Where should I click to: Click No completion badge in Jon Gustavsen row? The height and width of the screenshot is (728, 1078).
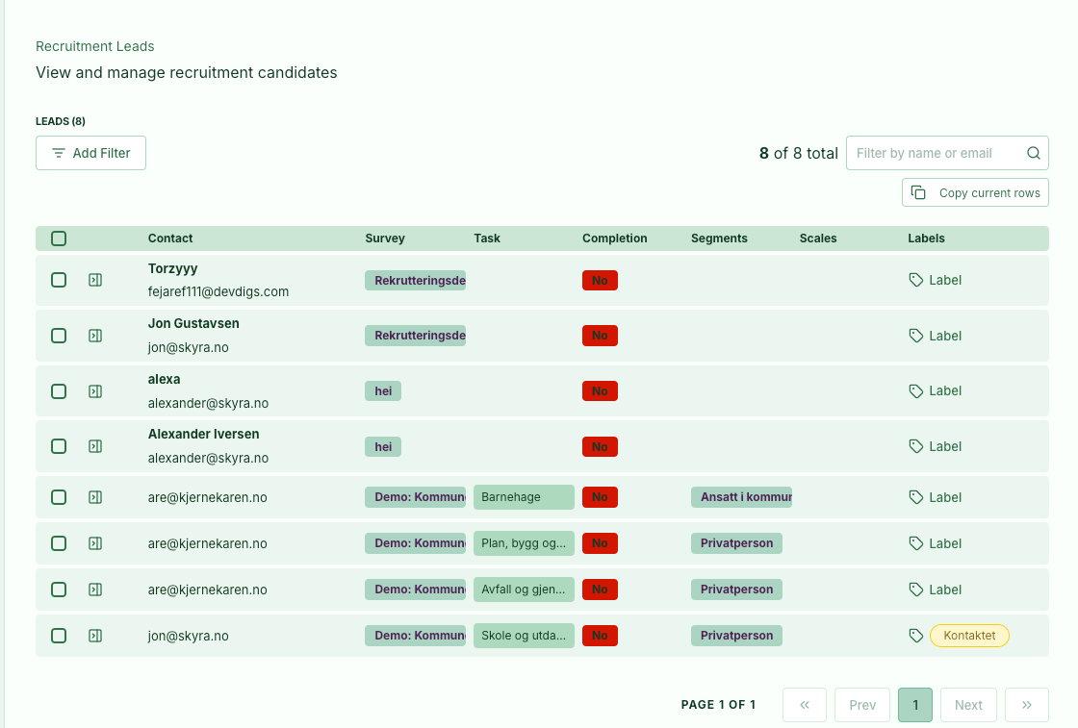[x=600, y=336]
